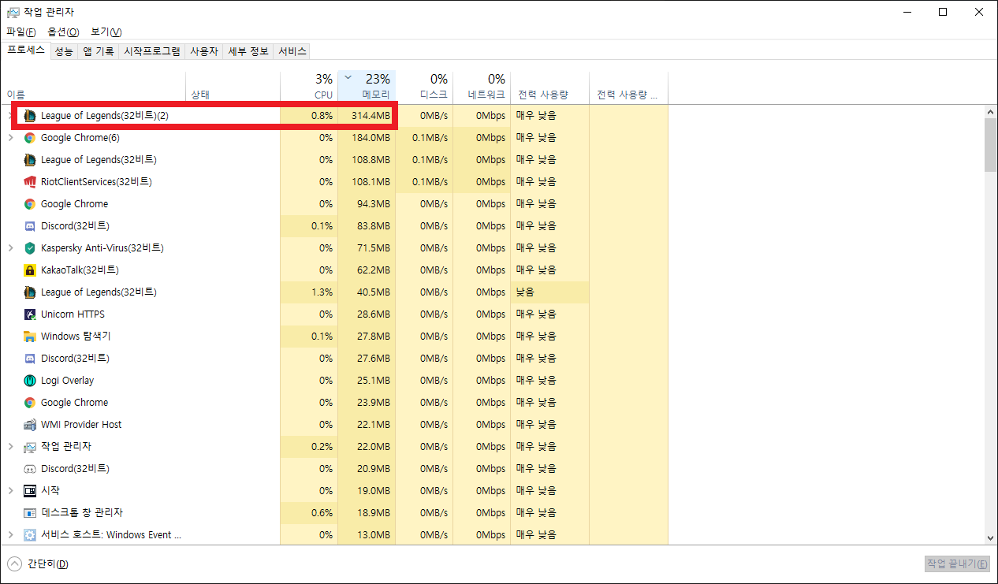Select the 데스크톱 창 관리자 process name
This screenshot has width=998, height=584.
[82, 513]
